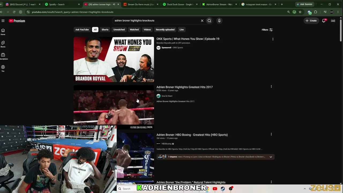Select the Shorts filter chip
The width and height of the screenshot is (343, 193).
coord(105,29)
